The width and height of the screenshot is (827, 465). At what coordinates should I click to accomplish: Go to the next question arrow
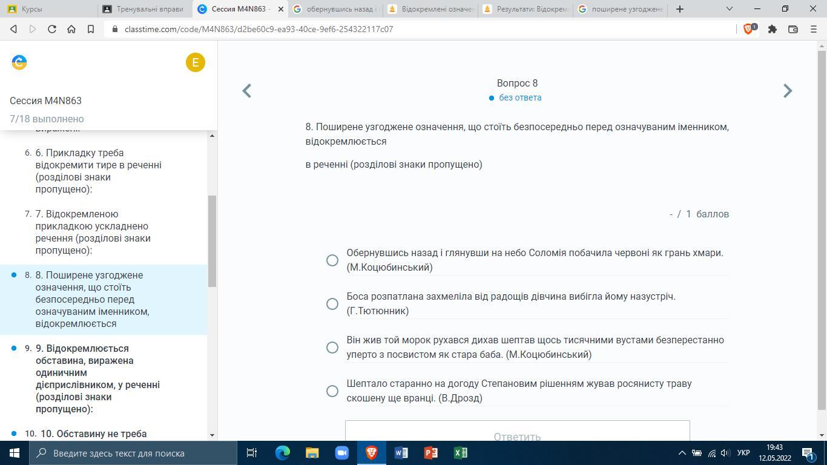coord(788,91)
